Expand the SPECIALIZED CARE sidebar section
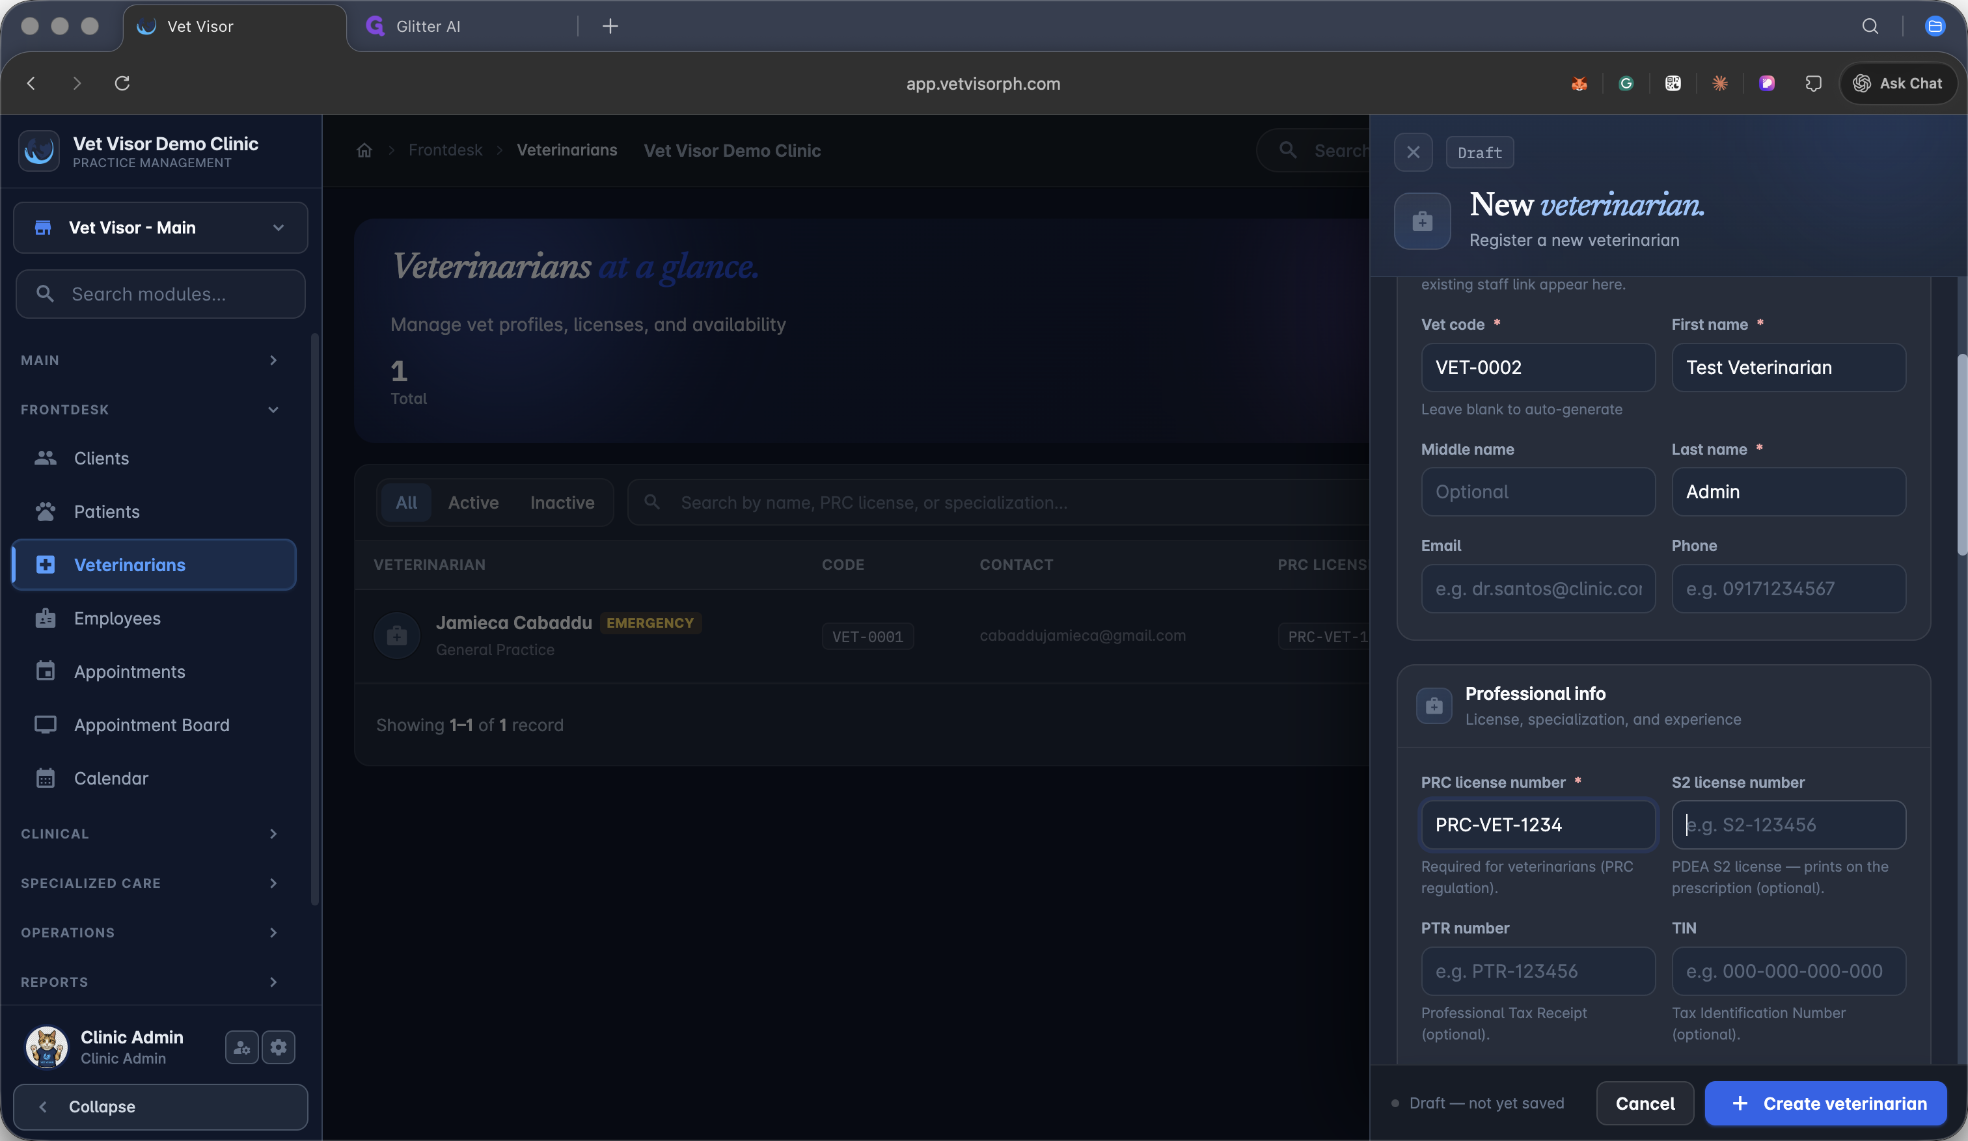Viewport: 1968px width, 1141px height. 150,883
